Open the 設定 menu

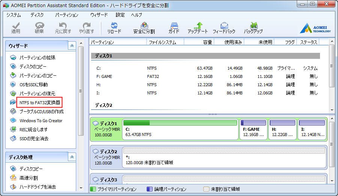[120, 15]
